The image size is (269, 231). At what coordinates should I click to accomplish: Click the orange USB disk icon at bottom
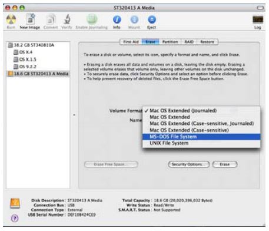click(x=15, y=203)
